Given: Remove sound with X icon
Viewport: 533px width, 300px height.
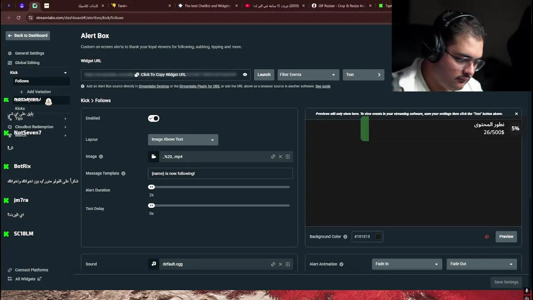Looking at the screenshot, I should pos(280,264).
